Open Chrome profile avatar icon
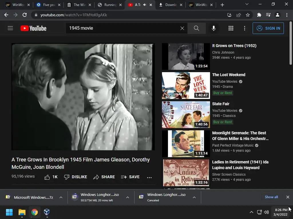 [278, 15]
